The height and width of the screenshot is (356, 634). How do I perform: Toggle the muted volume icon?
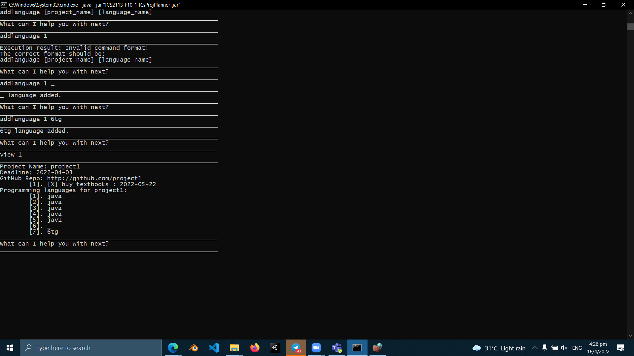coord(564,348)
